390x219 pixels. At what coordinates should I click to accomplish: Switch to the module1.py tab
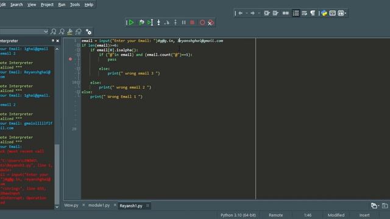(99, 206)
